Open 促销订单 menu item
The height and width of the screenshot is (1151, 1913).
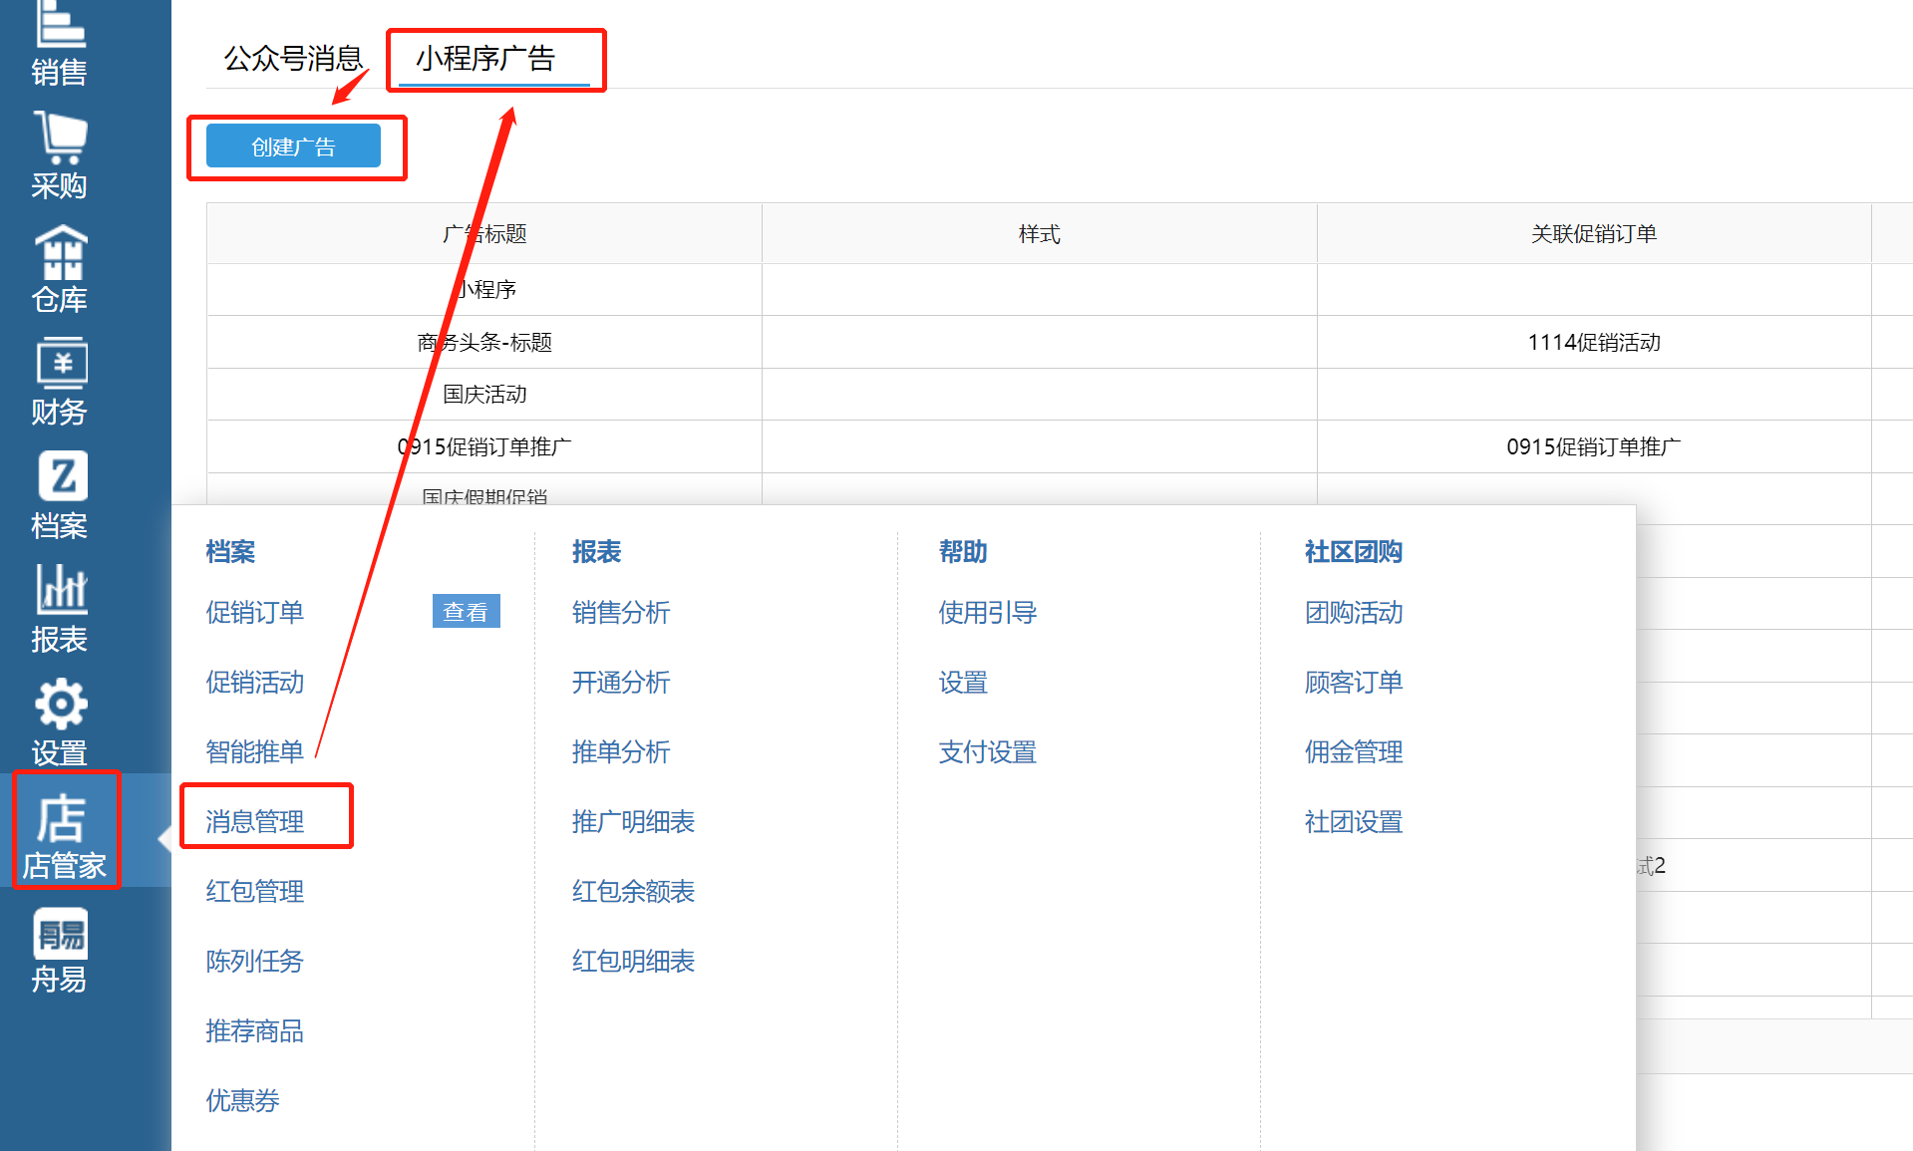point(254,612)
